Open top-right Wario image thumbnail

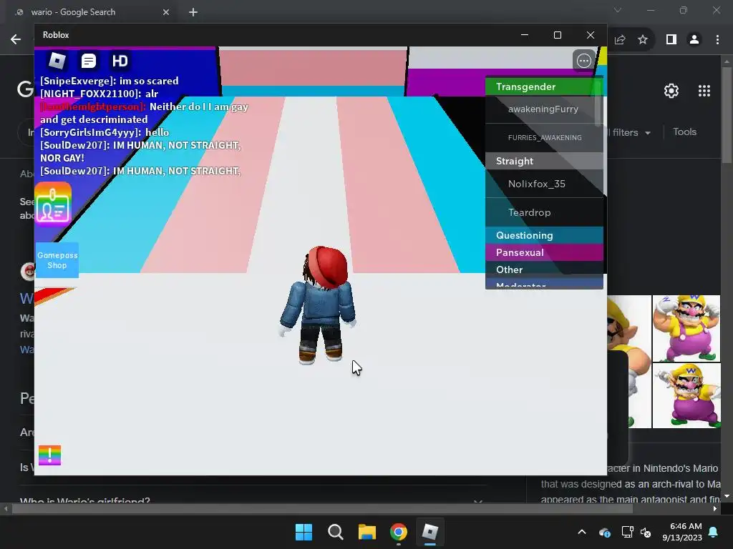686,328
